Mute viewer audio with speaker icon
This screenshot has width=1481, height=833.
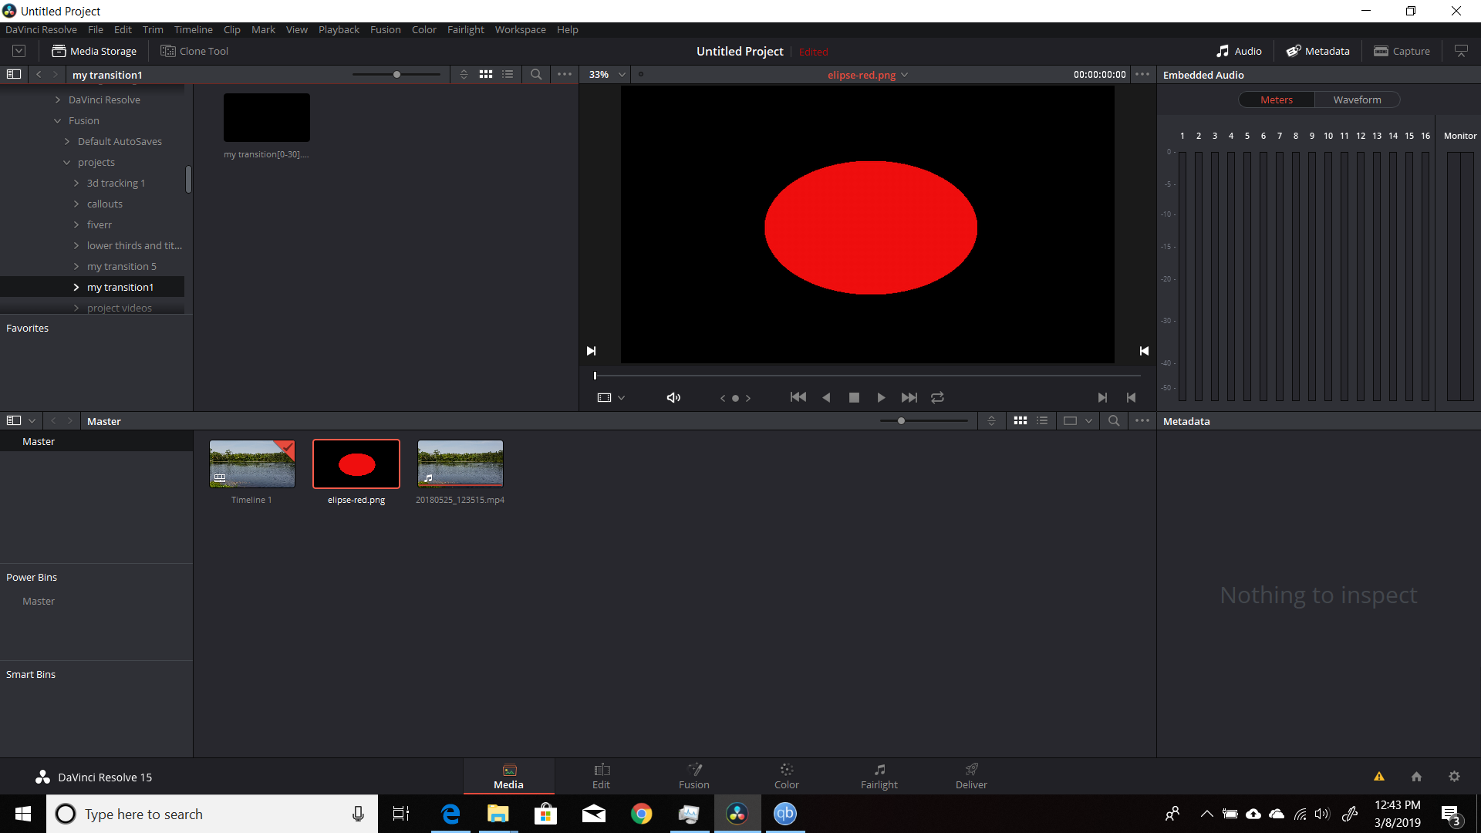point(673,398)
